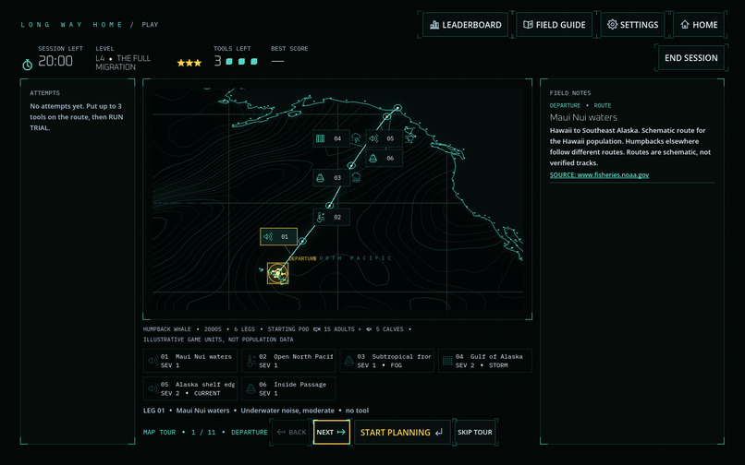Click the route waypoint between markers 01 and 02

[x=302, y=241]
